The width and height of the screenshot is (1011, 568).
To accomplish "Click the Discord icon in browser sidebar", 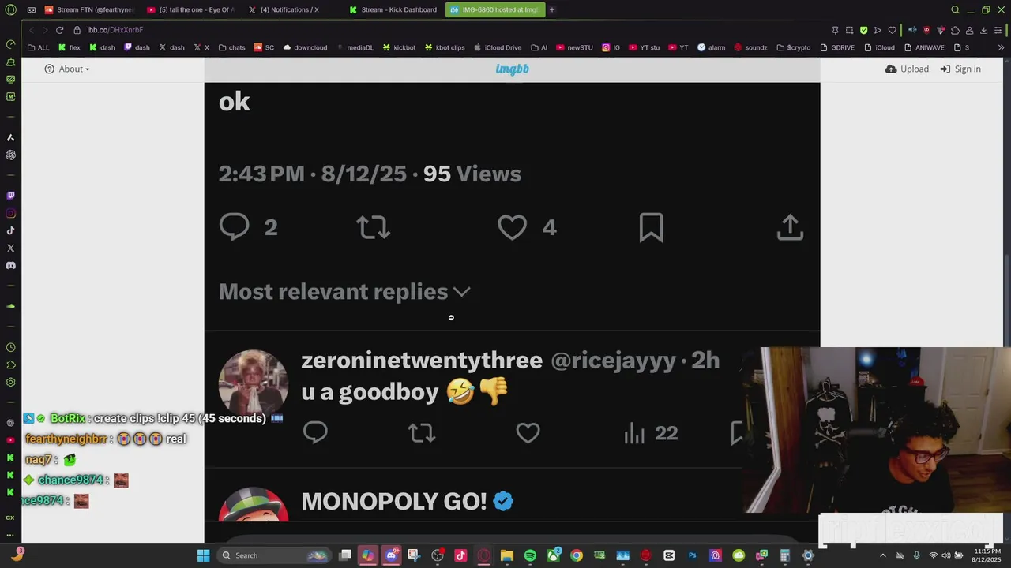I will [10, 265].
